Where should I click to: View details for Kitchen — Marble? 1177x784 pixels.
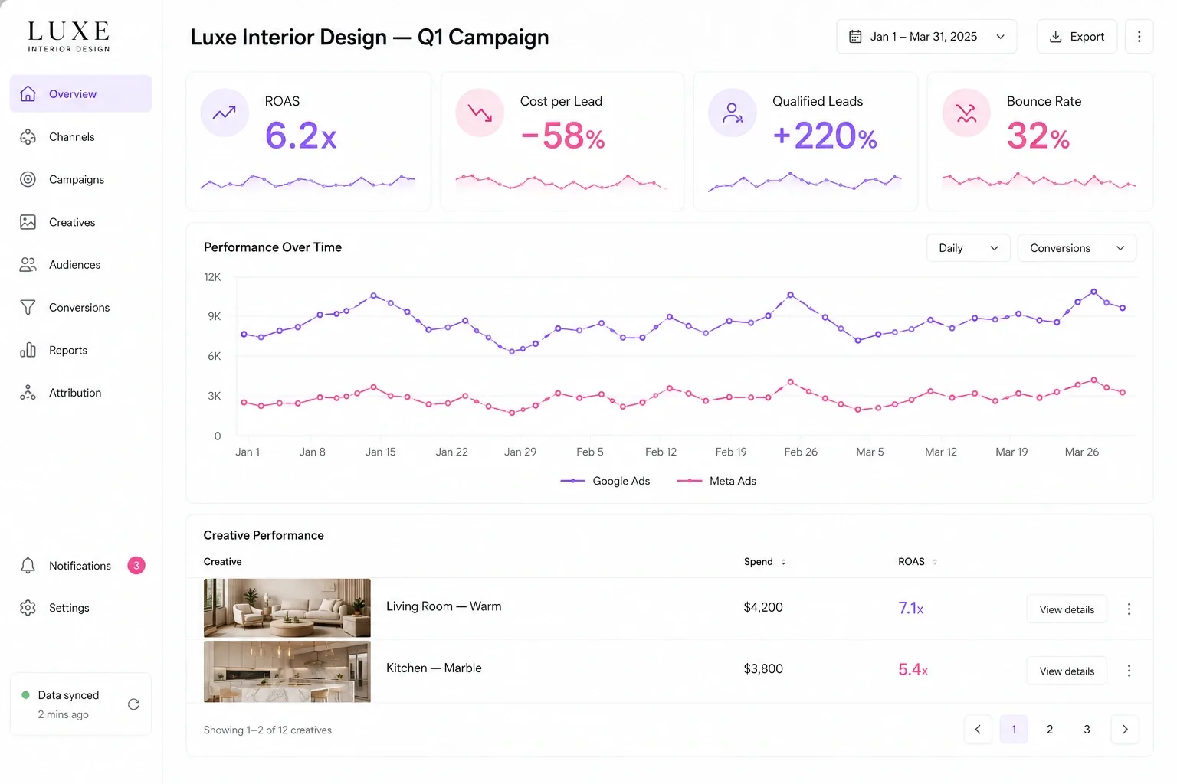click(1067, 671)
